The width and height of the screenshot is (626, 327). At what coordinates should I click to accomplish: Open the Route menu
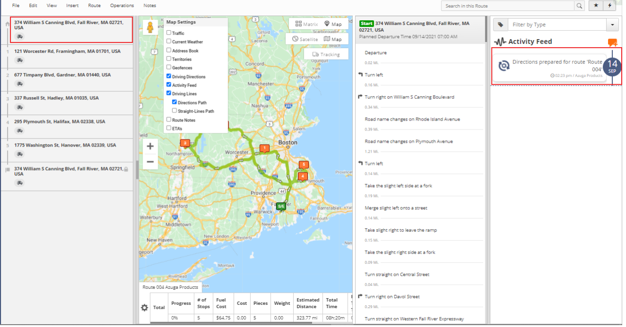pyautogui.click(x=94, y=6)
